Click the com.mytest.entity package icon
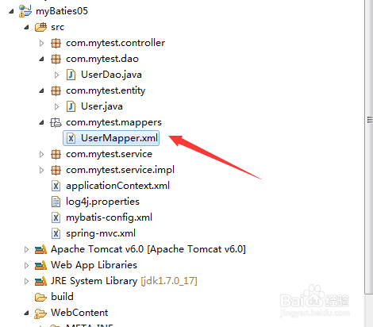Screen dimensions: 373x327 coord(56,90)
